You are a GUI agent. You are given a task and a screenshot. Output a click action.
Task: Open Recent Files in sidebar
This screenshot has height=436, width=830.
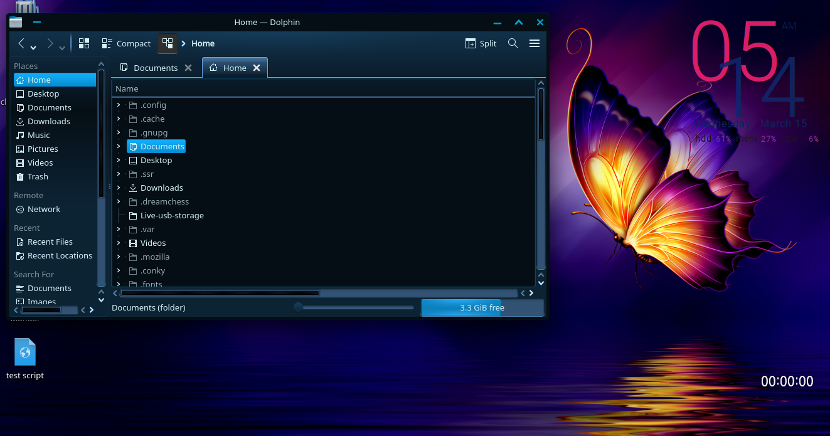pyautogui.click(x=50, y=242)
